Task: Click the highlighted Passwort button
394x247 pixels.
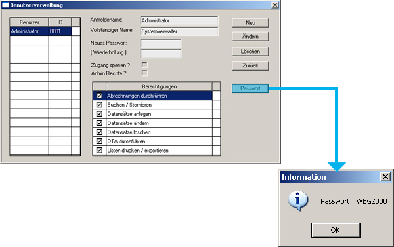Action: (250, 88)
